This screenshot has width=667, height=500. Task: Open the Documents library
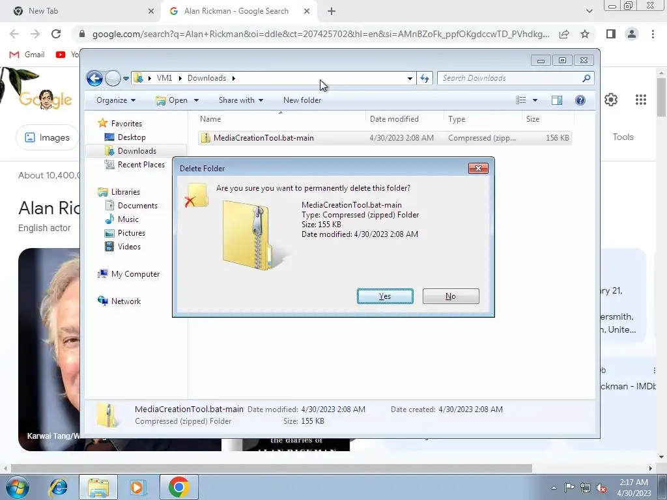(137, 205)
